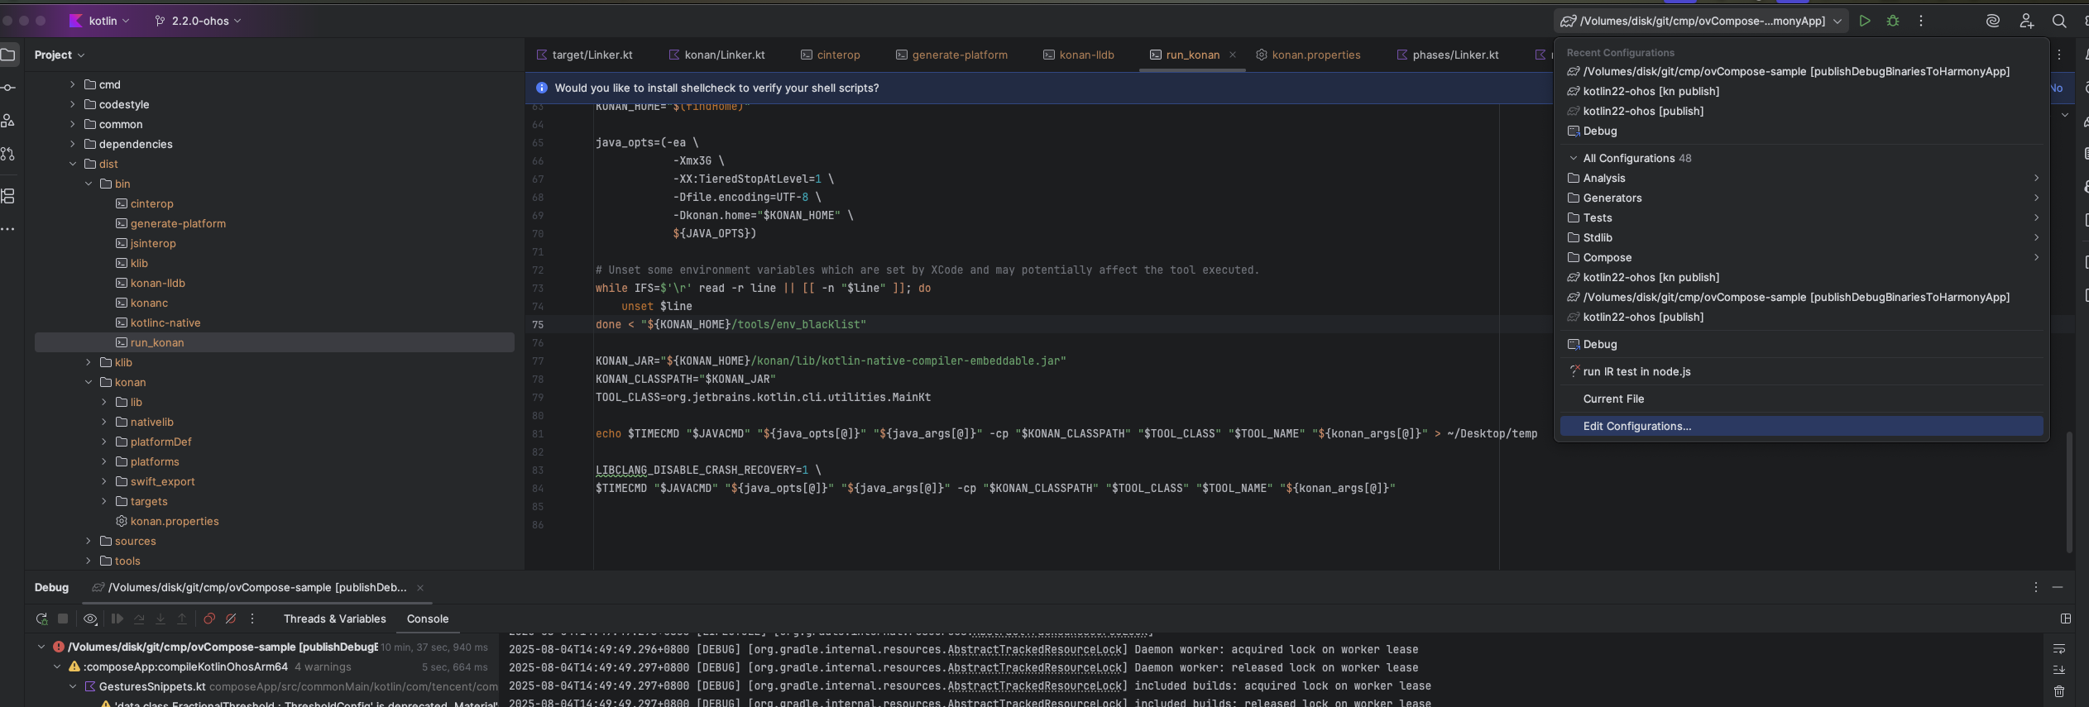Toggle scroll to end of console
The width and height of the screenshot is (2089, 707).
(2059, 670)
